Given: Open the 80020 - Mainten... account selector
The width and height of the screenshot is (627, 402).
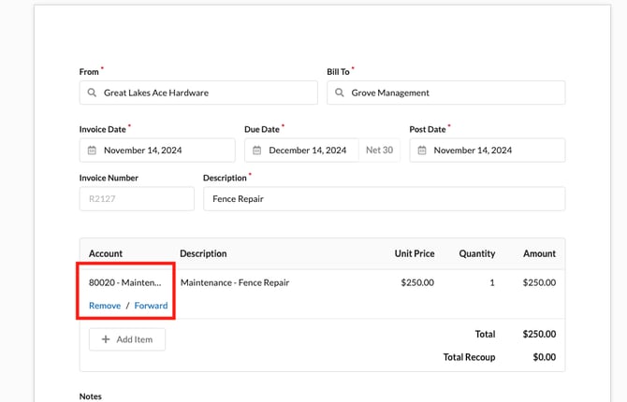Looking at the screenshot, I should click(124, 281).
